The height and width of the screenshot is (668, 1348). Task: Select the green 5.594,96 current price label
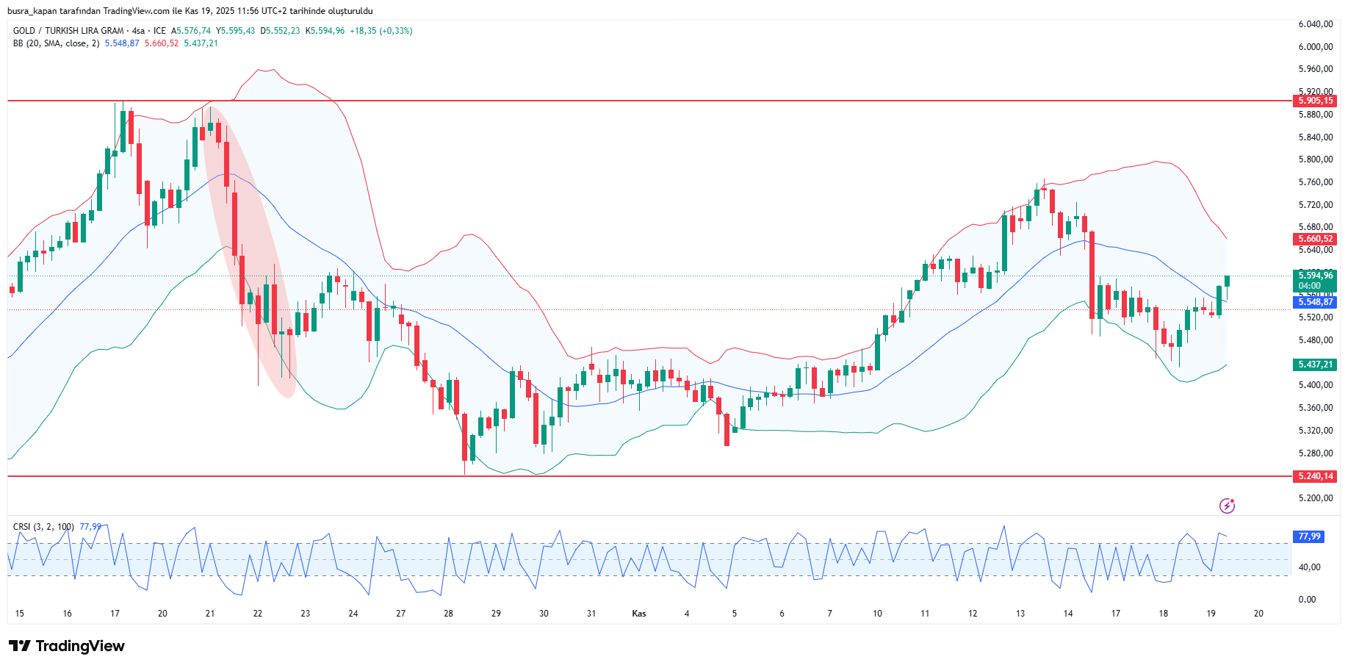pyautogui.click(x=1314, y=276)
